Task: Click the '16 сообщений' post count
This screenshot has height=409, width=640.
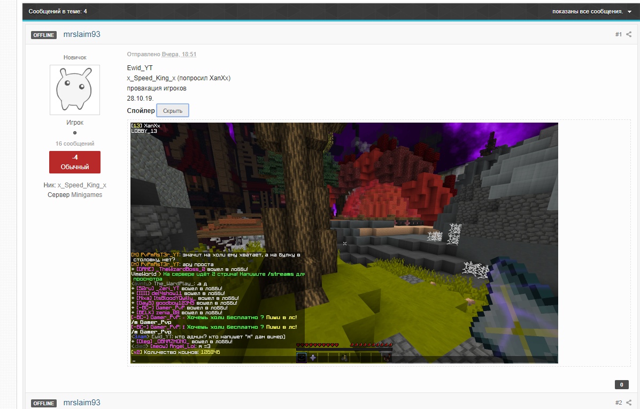Action: click(x=75, y=143)
